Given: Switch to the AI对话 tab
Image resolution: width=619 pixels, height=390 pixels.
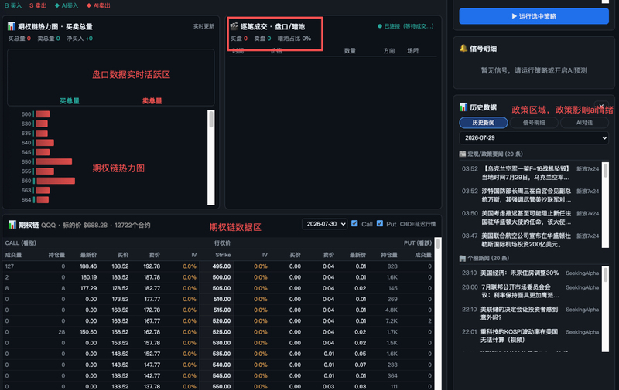Looking at the screenshot, I should point(584,123).
